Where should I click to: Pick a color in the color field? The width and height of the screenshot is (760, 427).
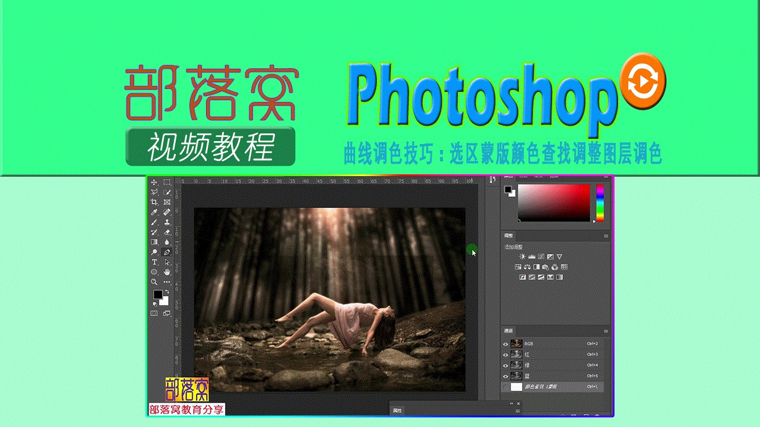[554, 203]
